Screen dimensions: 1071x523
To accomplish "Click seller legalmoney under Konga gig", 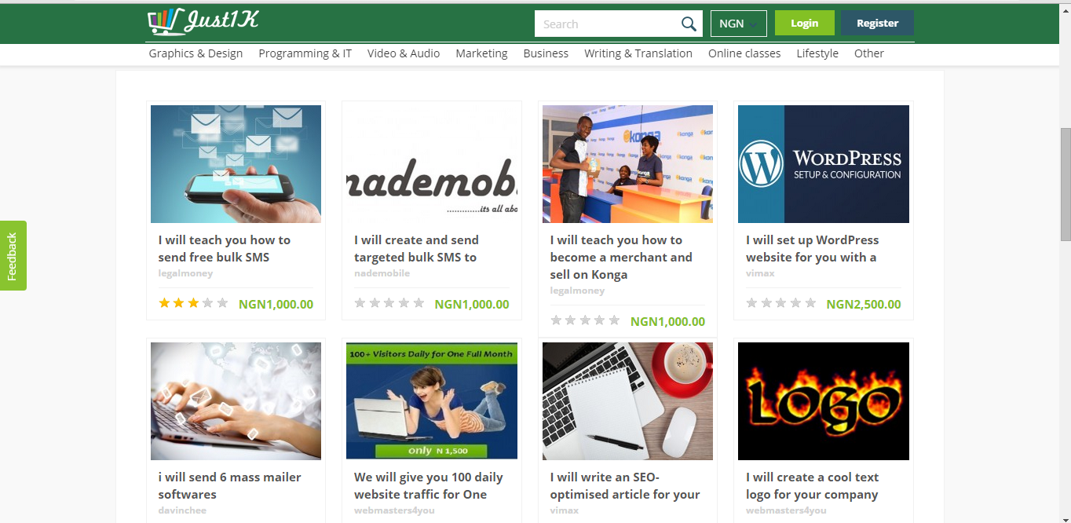I will point(577,291).
